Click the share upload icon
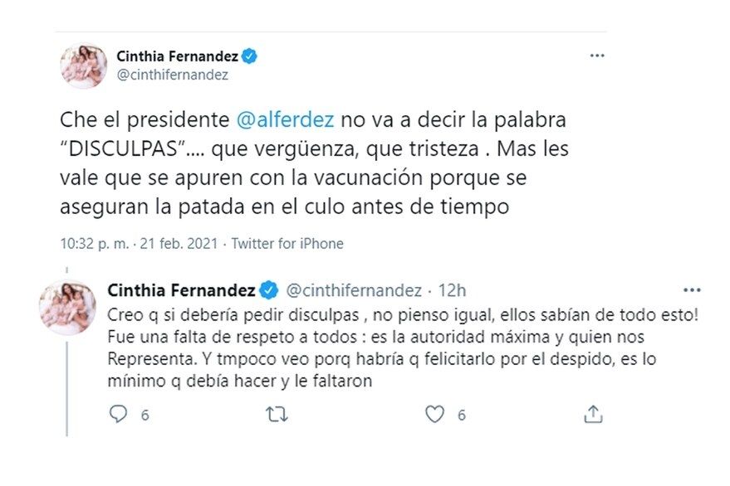 point(592,414)
